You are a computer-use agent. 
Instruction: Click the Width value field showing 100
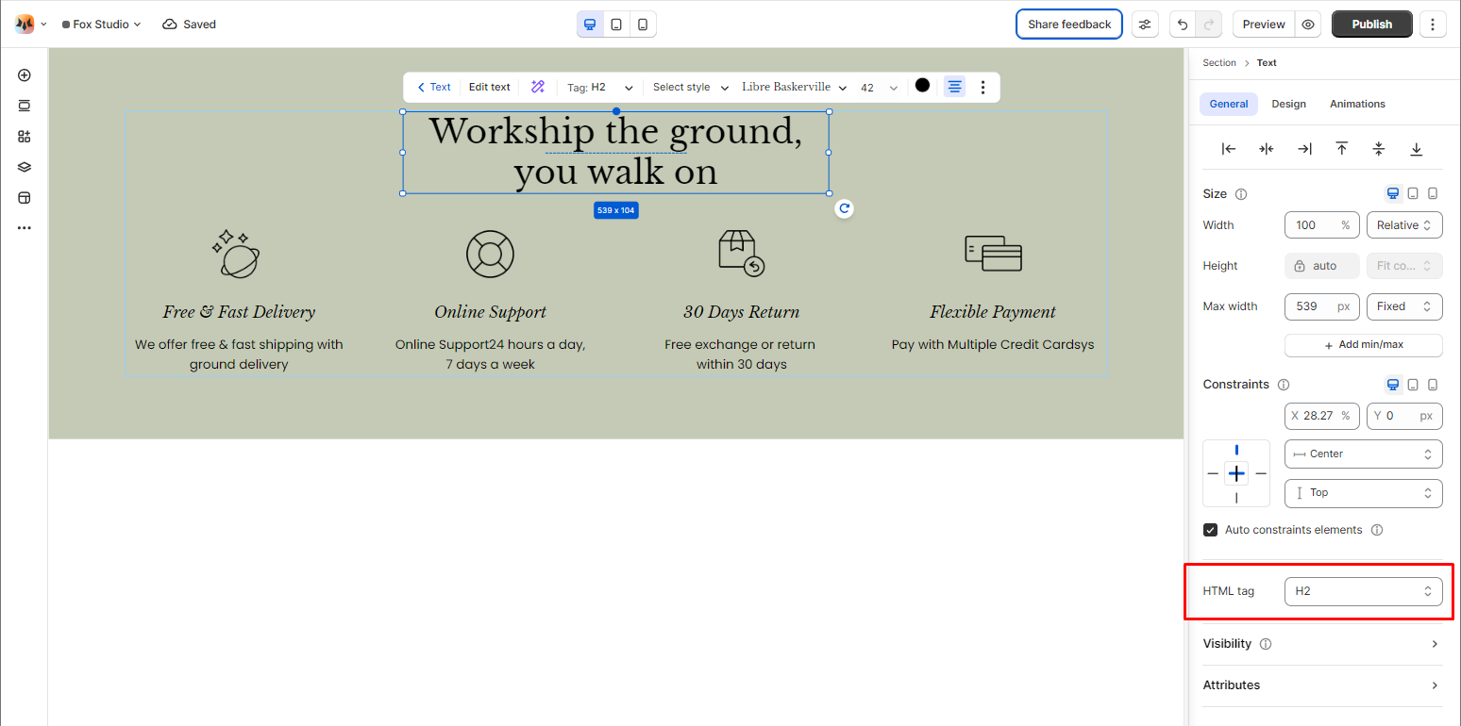1322,225
